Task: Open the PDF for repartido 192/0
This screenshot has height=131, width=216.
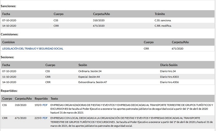Action: tap(45, 105)
